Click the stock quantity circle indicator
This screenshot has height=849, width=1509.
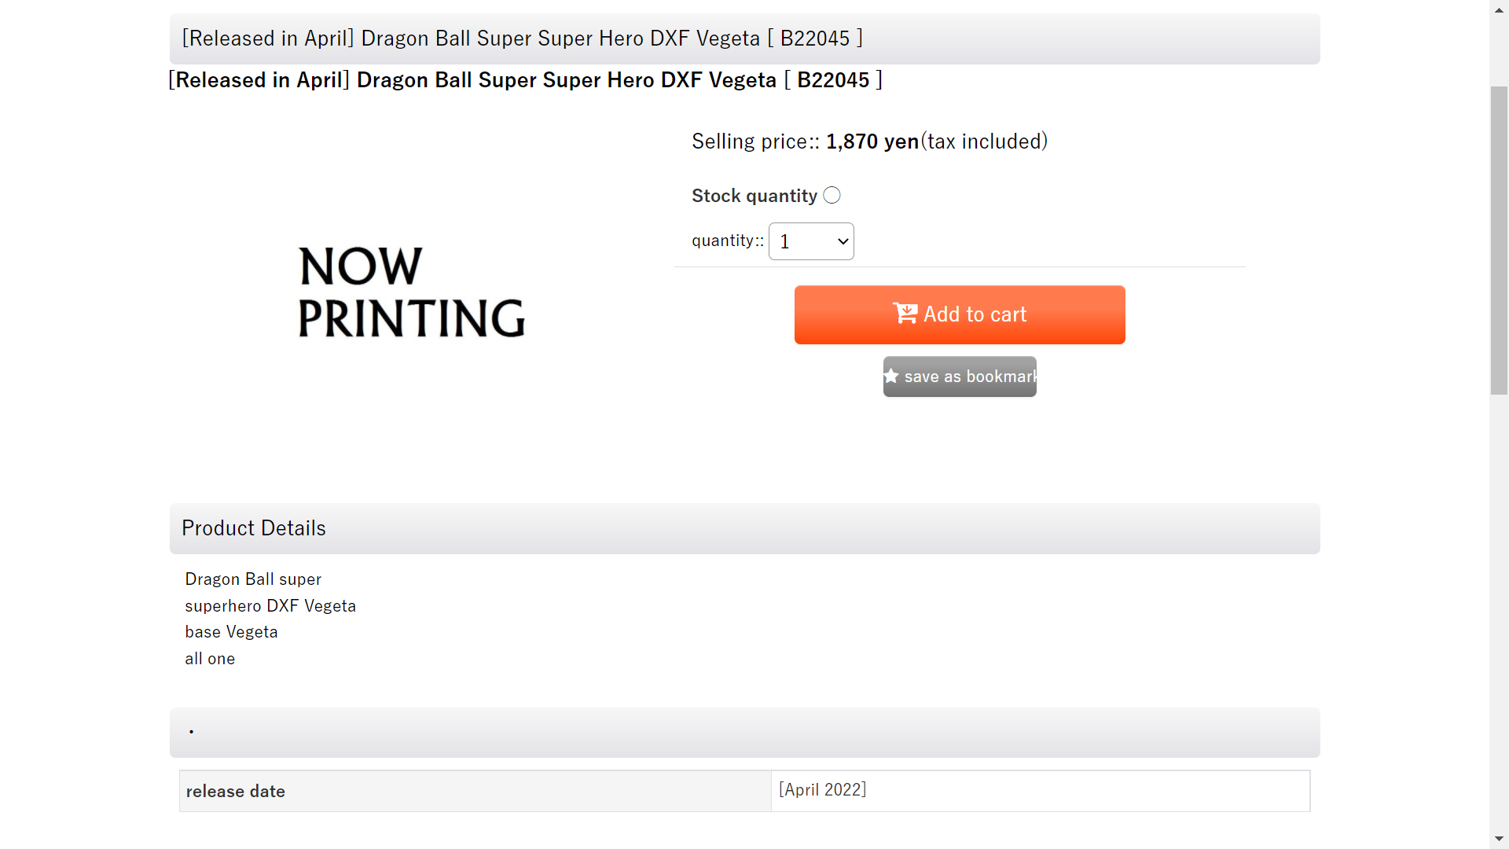(832, 195)
